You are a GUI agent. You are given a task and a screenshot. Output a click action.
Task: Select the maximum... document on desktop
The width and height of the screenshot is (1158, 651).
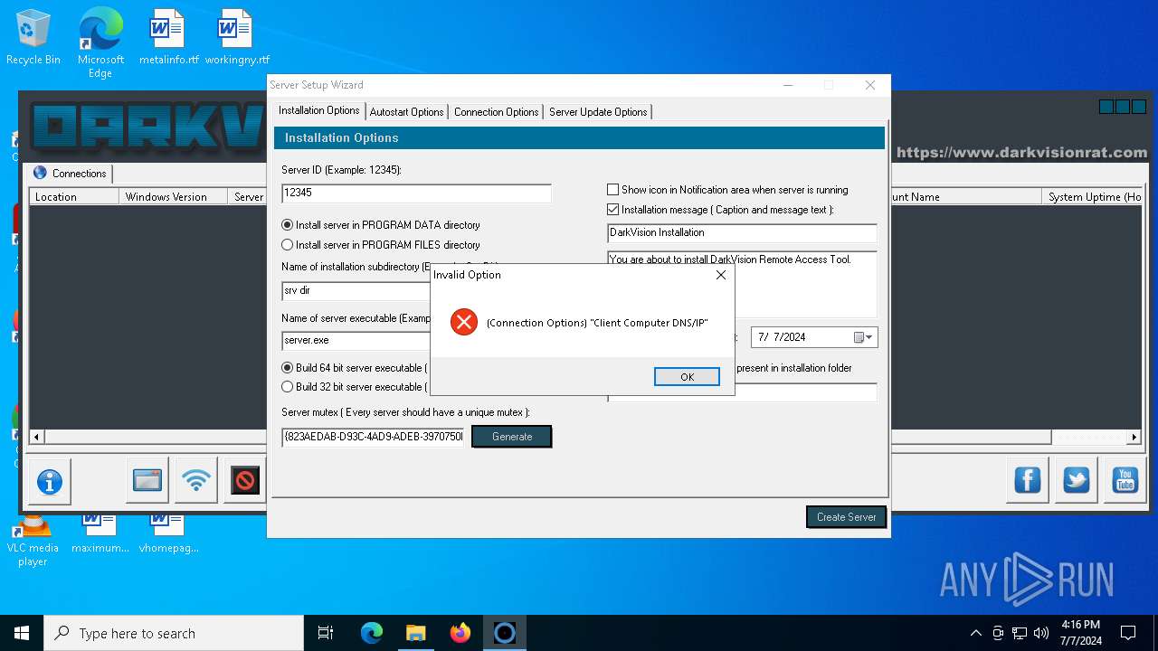click(x=100, y=533)
